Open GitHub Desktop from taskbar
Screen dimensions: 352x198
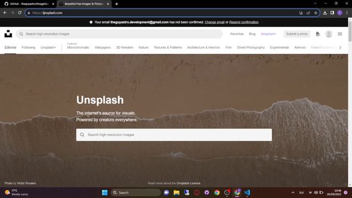tap(207, 193)
